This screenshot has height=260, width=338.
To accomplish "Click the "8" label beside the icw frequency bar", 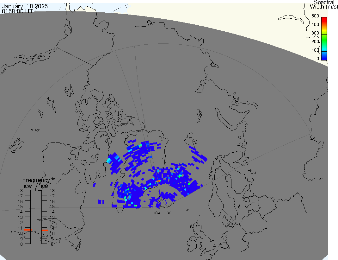I will click(x=21, y=244).
